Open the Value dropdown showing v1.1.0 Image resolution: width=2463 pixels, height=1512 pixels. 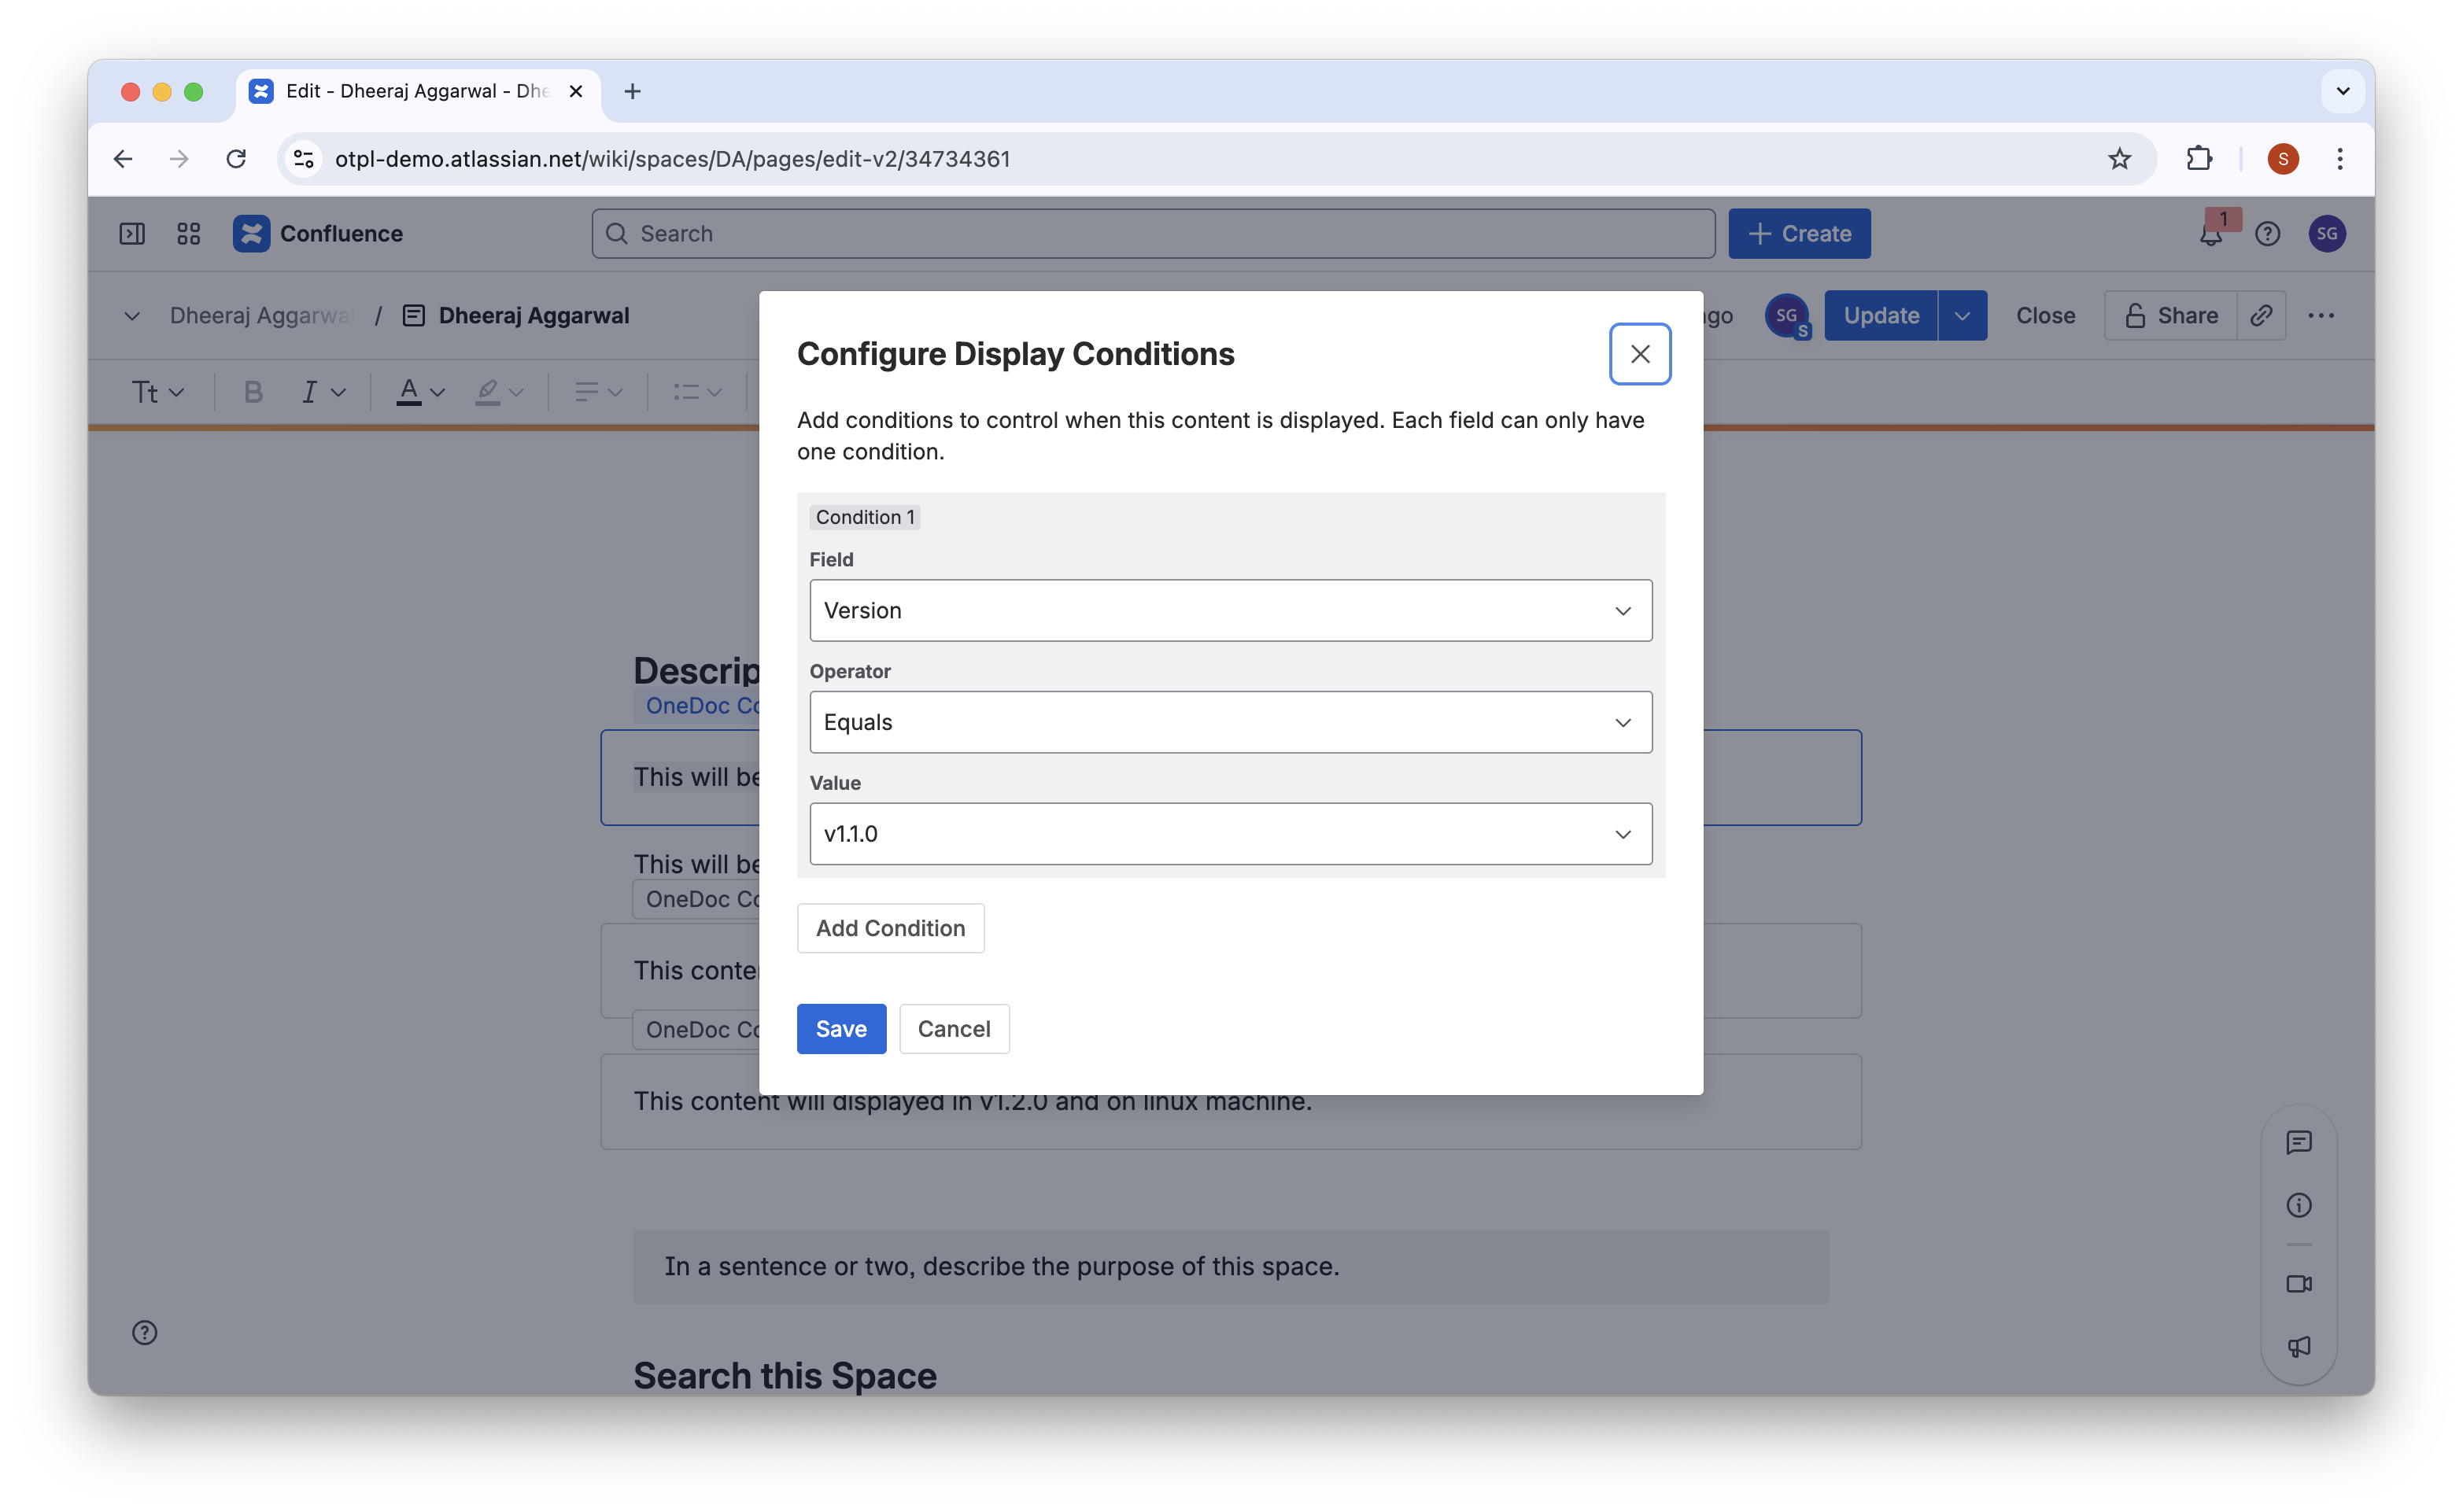tap(1230, 833)
